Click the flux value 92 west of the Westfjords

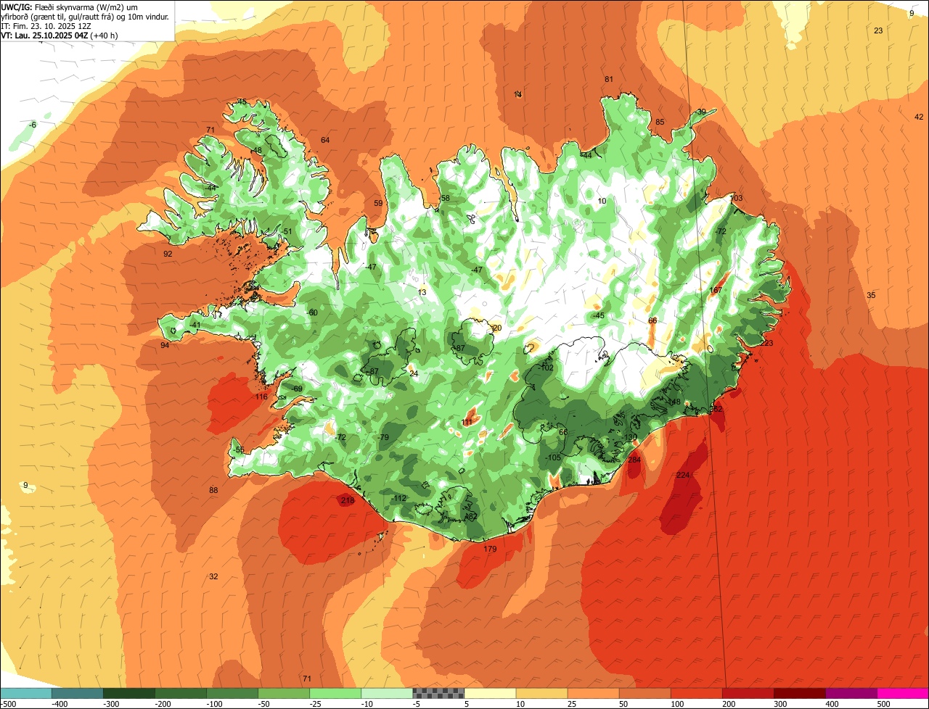click(x=168, y=254)
